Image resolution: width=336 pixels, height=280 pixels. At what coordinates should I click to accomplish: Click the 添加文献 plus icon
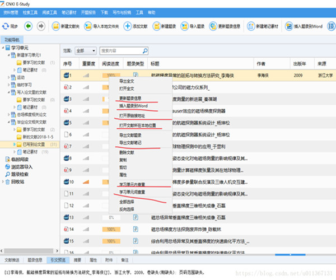(128, 26)
